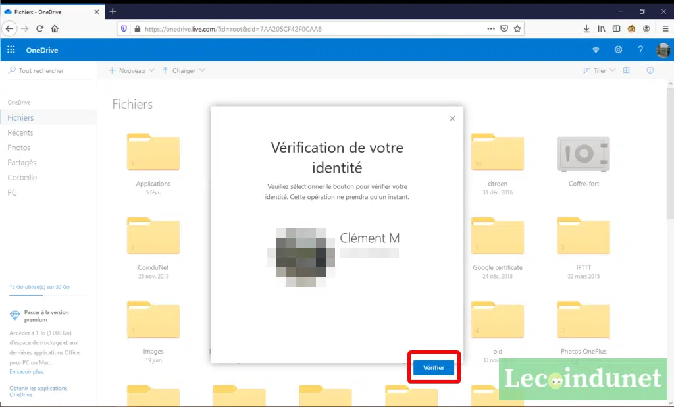This screenshot has height=407, width=674.
Task: Select Fichiers in the left navigation
Action: [x=49, y=117]
